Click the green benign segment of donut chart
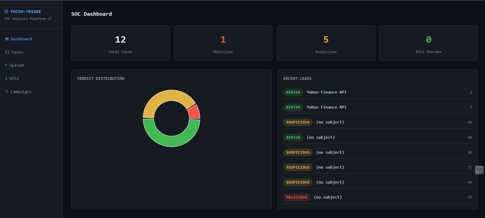 point(172,141)
